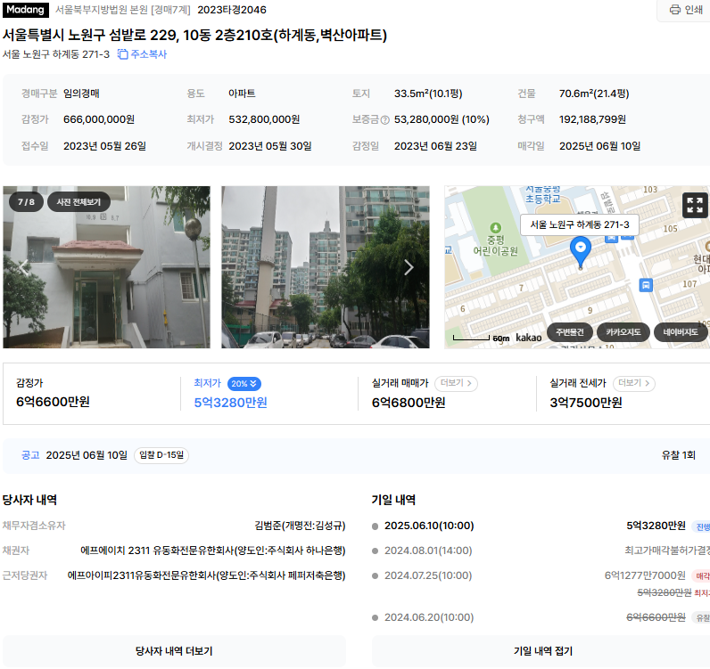Click the 입찰 D-15일 badge
710x669 pixels.
[x=161, y=455]
